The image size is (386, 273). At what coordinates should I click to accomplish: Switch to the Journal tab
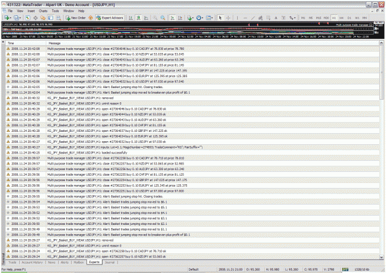[x=110, y=262]
